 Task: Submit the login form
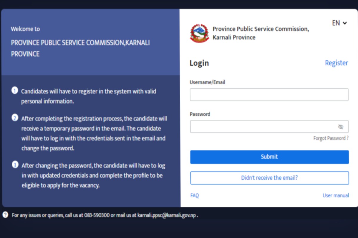click(x=269, y=157)
